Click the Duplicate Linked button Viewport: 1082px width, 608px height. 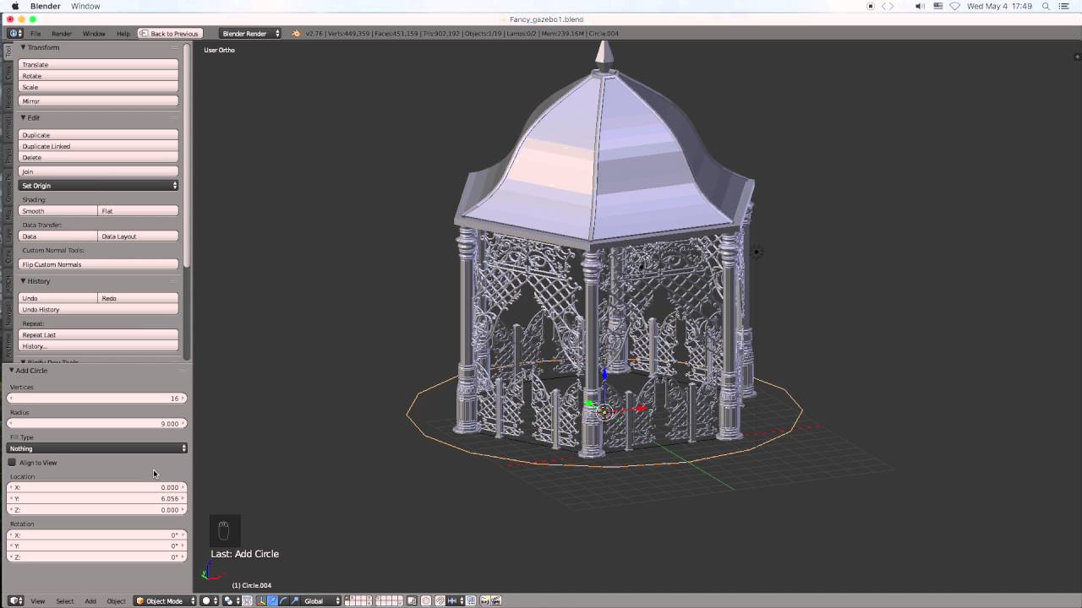[98, 146]
